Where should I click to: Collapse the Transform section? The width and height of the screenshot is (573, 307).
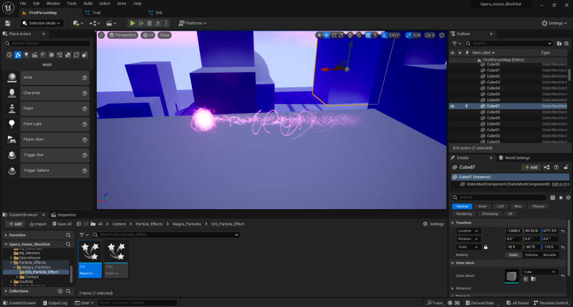click(x=453, y=223)
